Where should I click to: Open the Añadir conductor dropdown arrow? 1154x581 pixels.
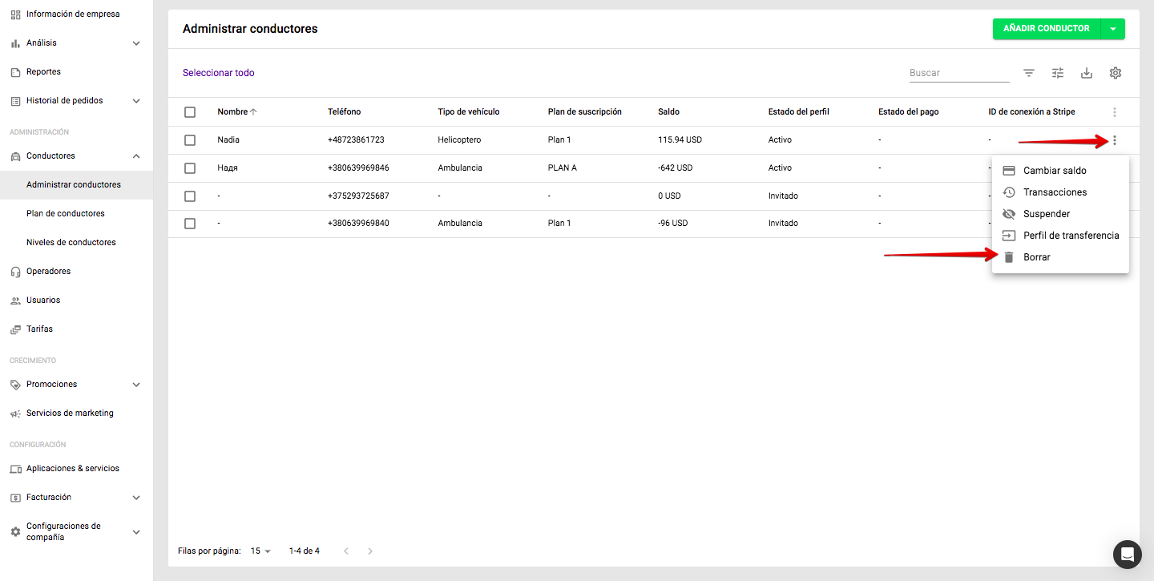point(1113,29)
